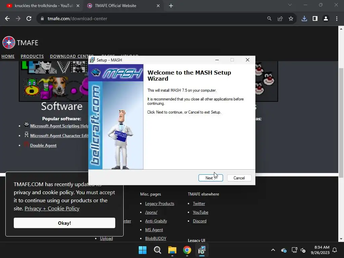This screenshot has width=344, height=258.
Task: Open tab search dropdown chevron
Action: click(x=290, y=5)
